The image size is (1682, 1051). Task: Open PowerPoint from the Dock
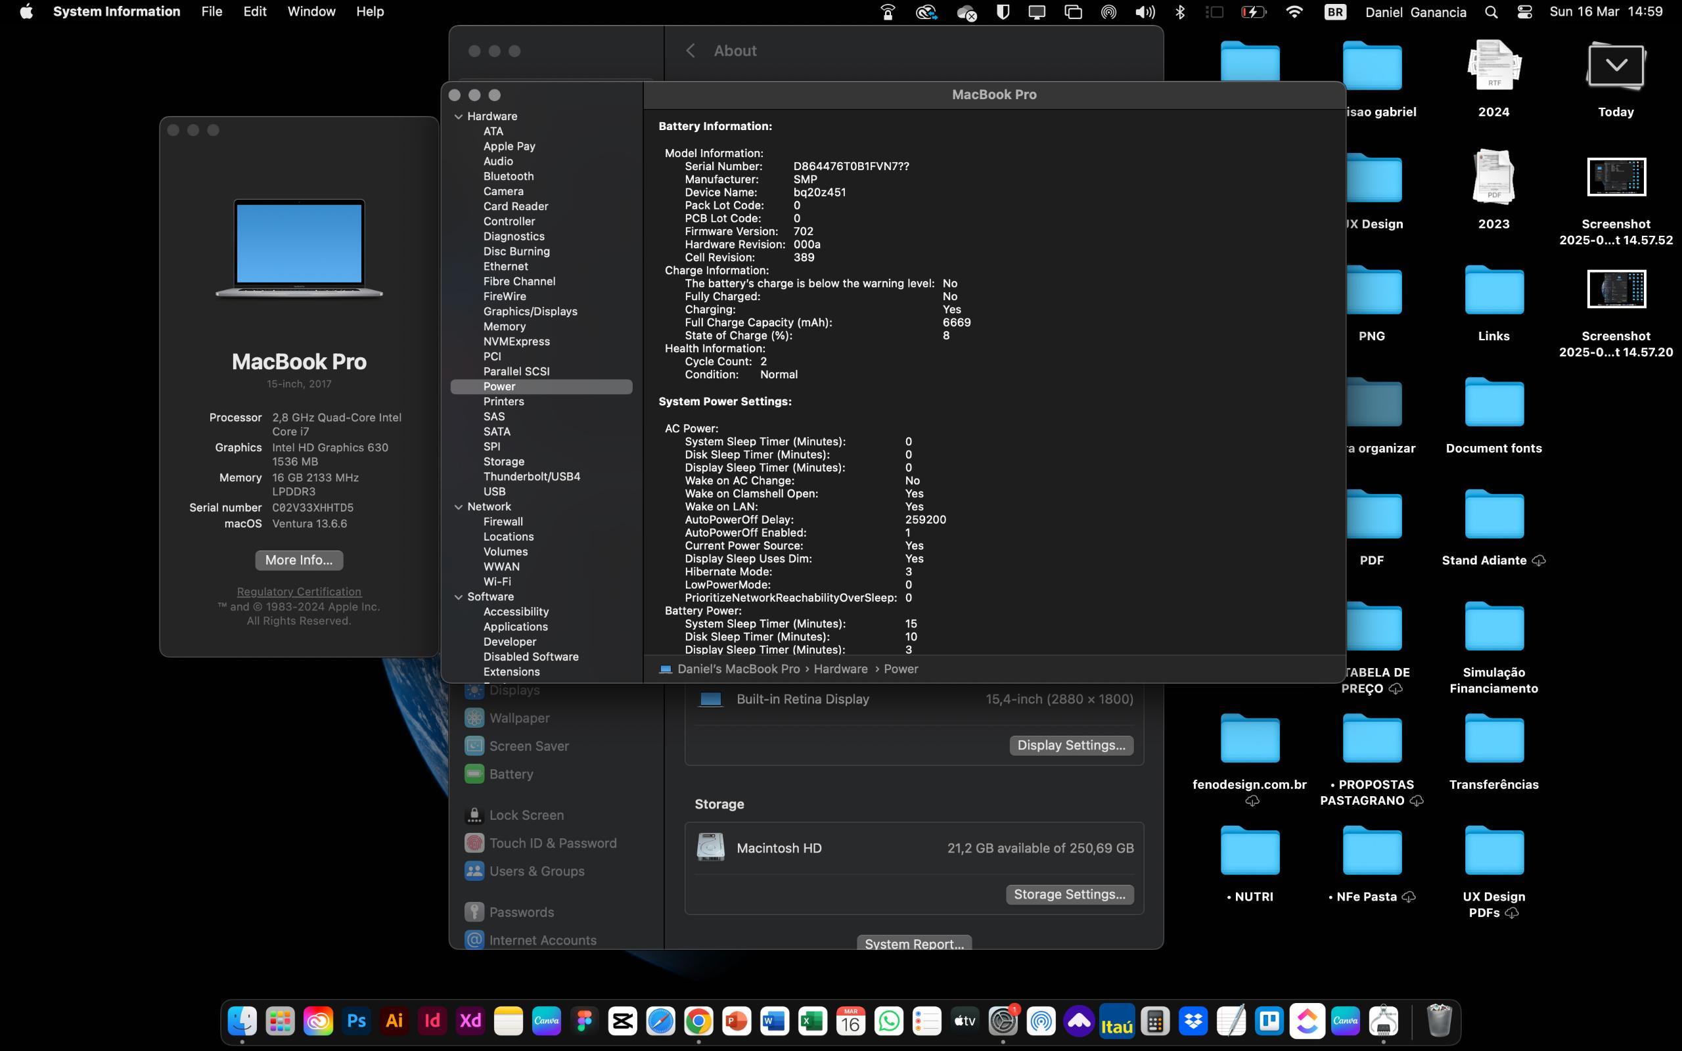(x=736, y=1020)
